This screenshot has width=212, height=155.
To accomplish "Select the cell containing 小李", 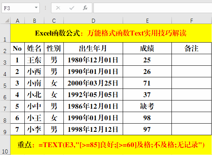I will (x=35, y=129).
